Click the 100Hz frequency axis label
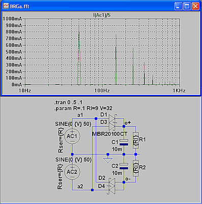The height and width of the screenshot is (204, 202). [x=102, y=90]
